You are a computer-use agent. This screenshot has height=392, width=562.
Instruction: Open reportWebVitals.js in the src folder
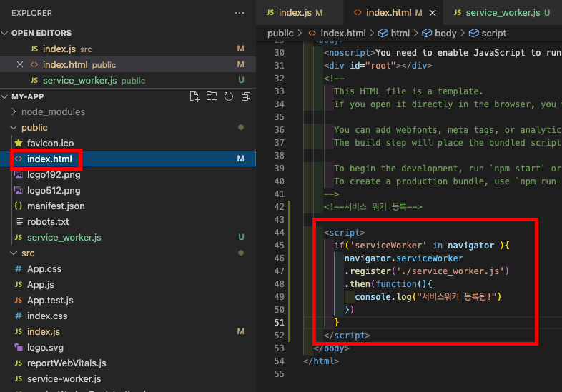tap(128, 363)
